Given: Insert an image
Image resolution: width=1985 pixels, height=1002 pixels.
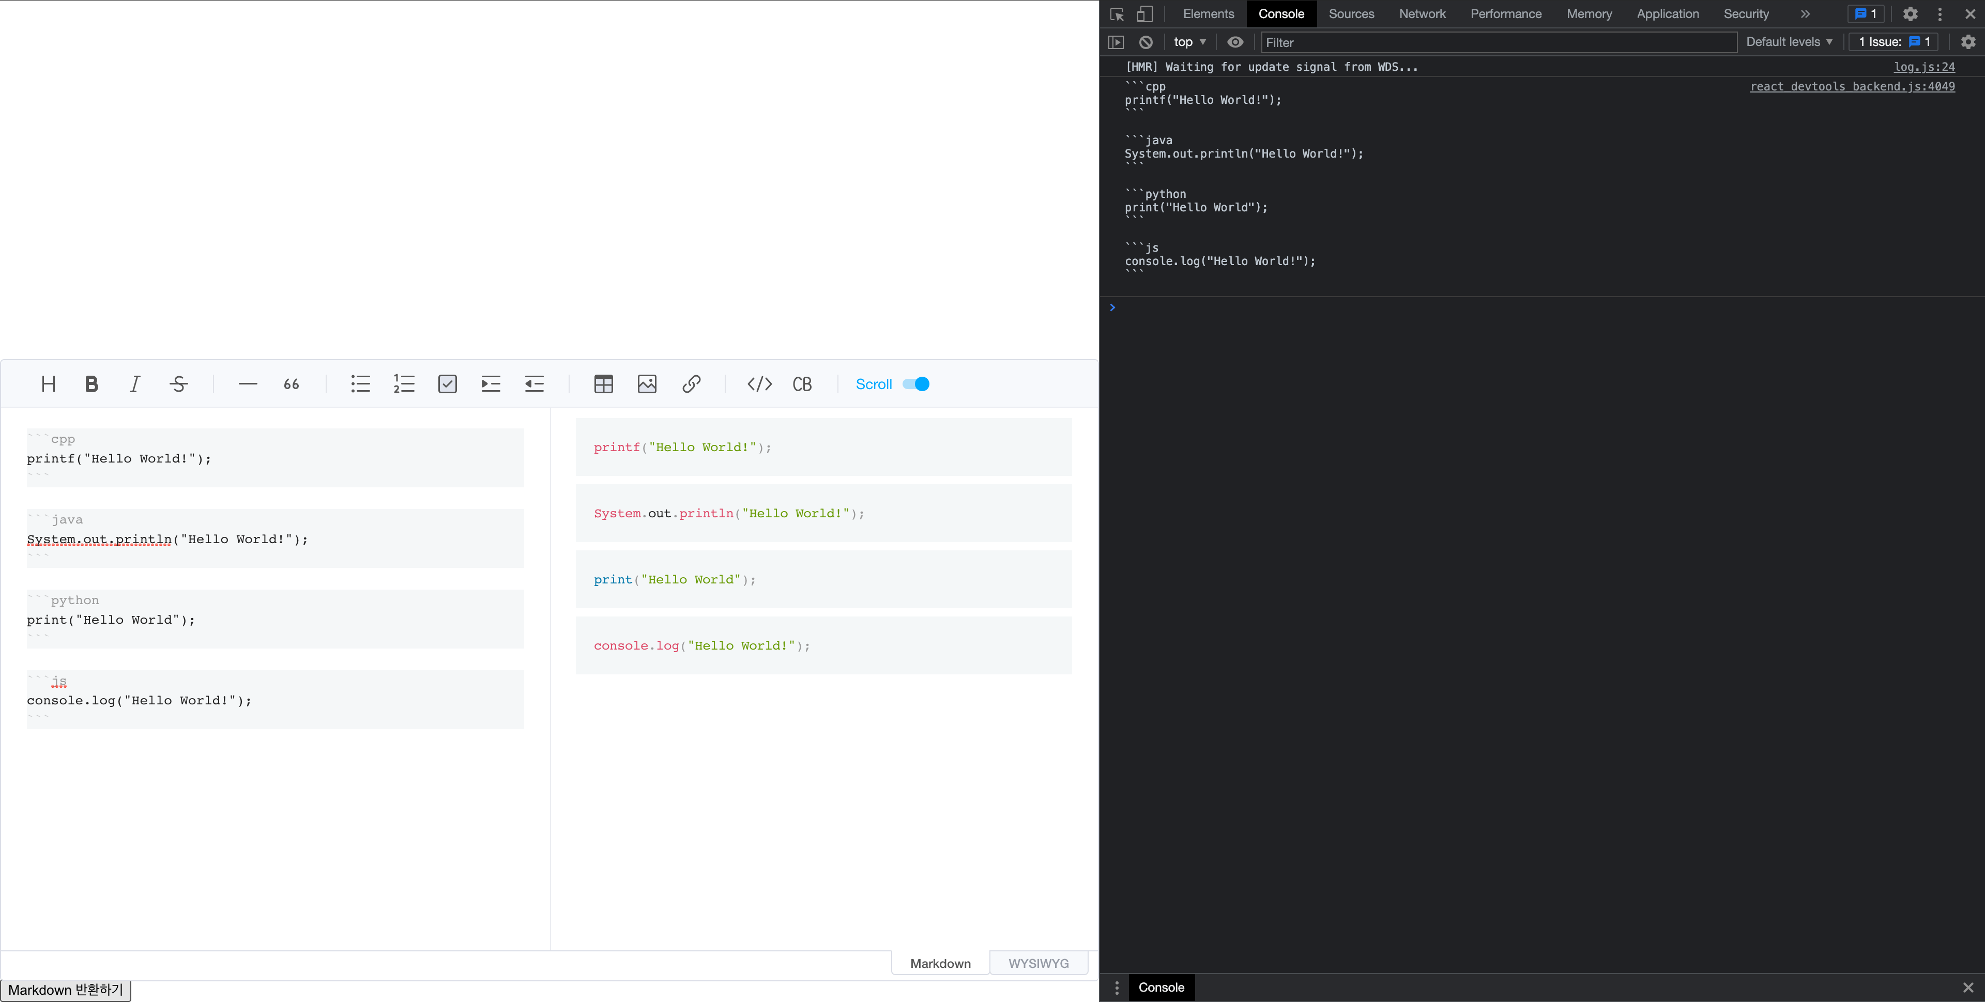Looking at the screenshot, I should pyautogui.click(x=647, y=383).
